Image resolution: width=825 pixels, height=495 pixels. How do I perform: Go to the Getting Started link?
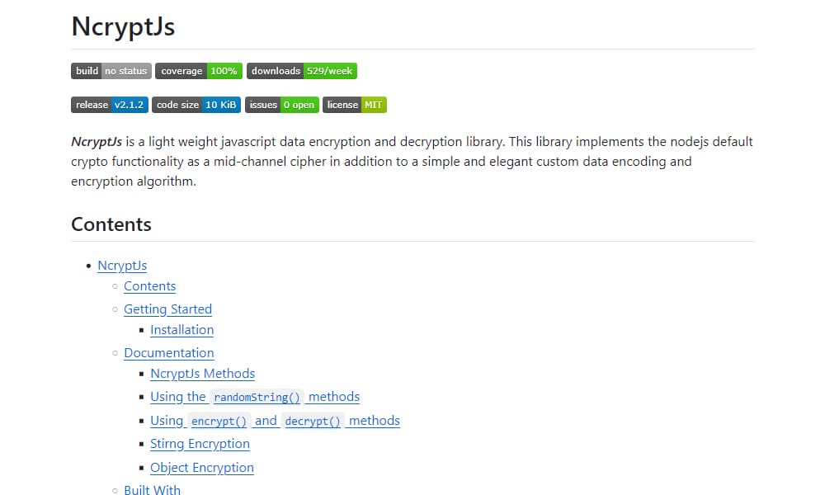[167, 309]
